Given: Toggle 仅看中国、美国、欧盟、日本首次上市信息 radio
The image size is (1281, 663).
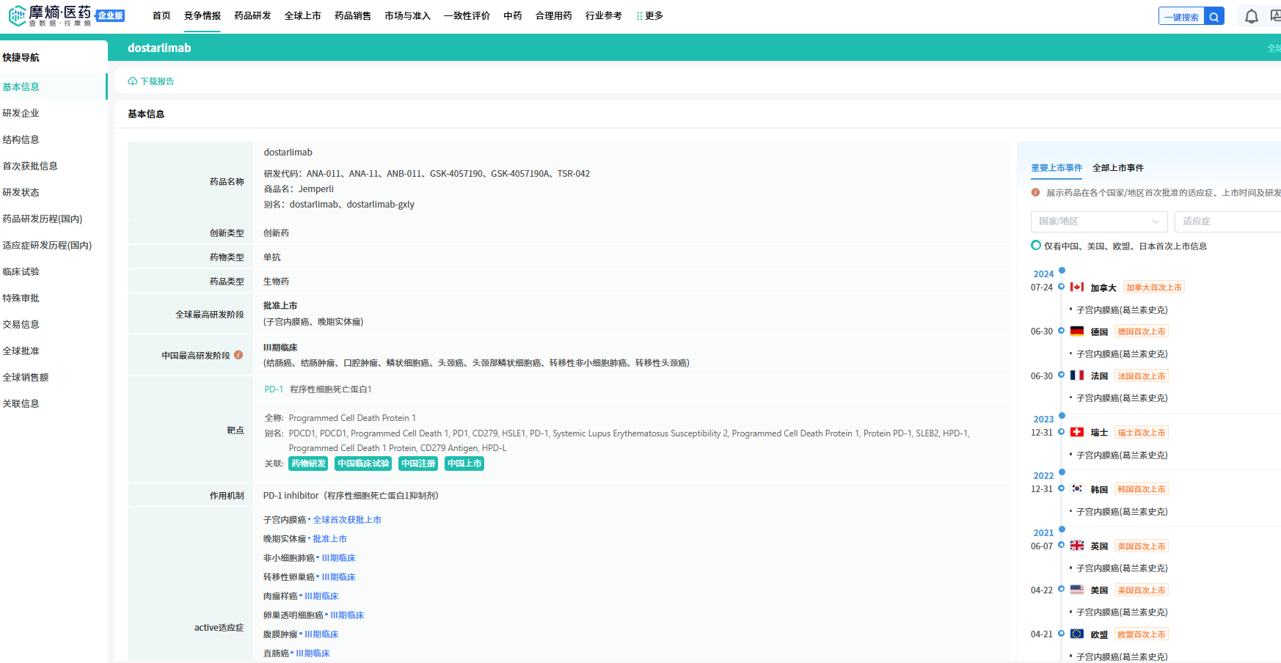Looking at the screenshot, I should click(1036, 246).
